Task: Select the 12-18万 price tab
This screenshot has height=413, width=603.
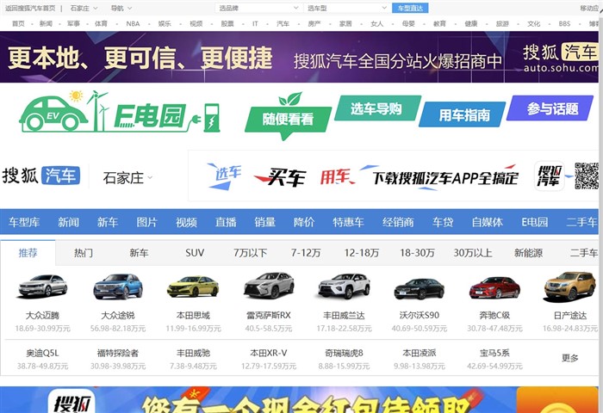Action: (x=362, y=253)
